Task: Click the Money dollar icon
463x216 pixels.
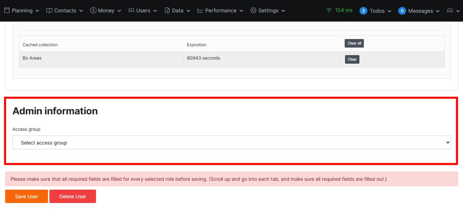Action: point(93,11)
